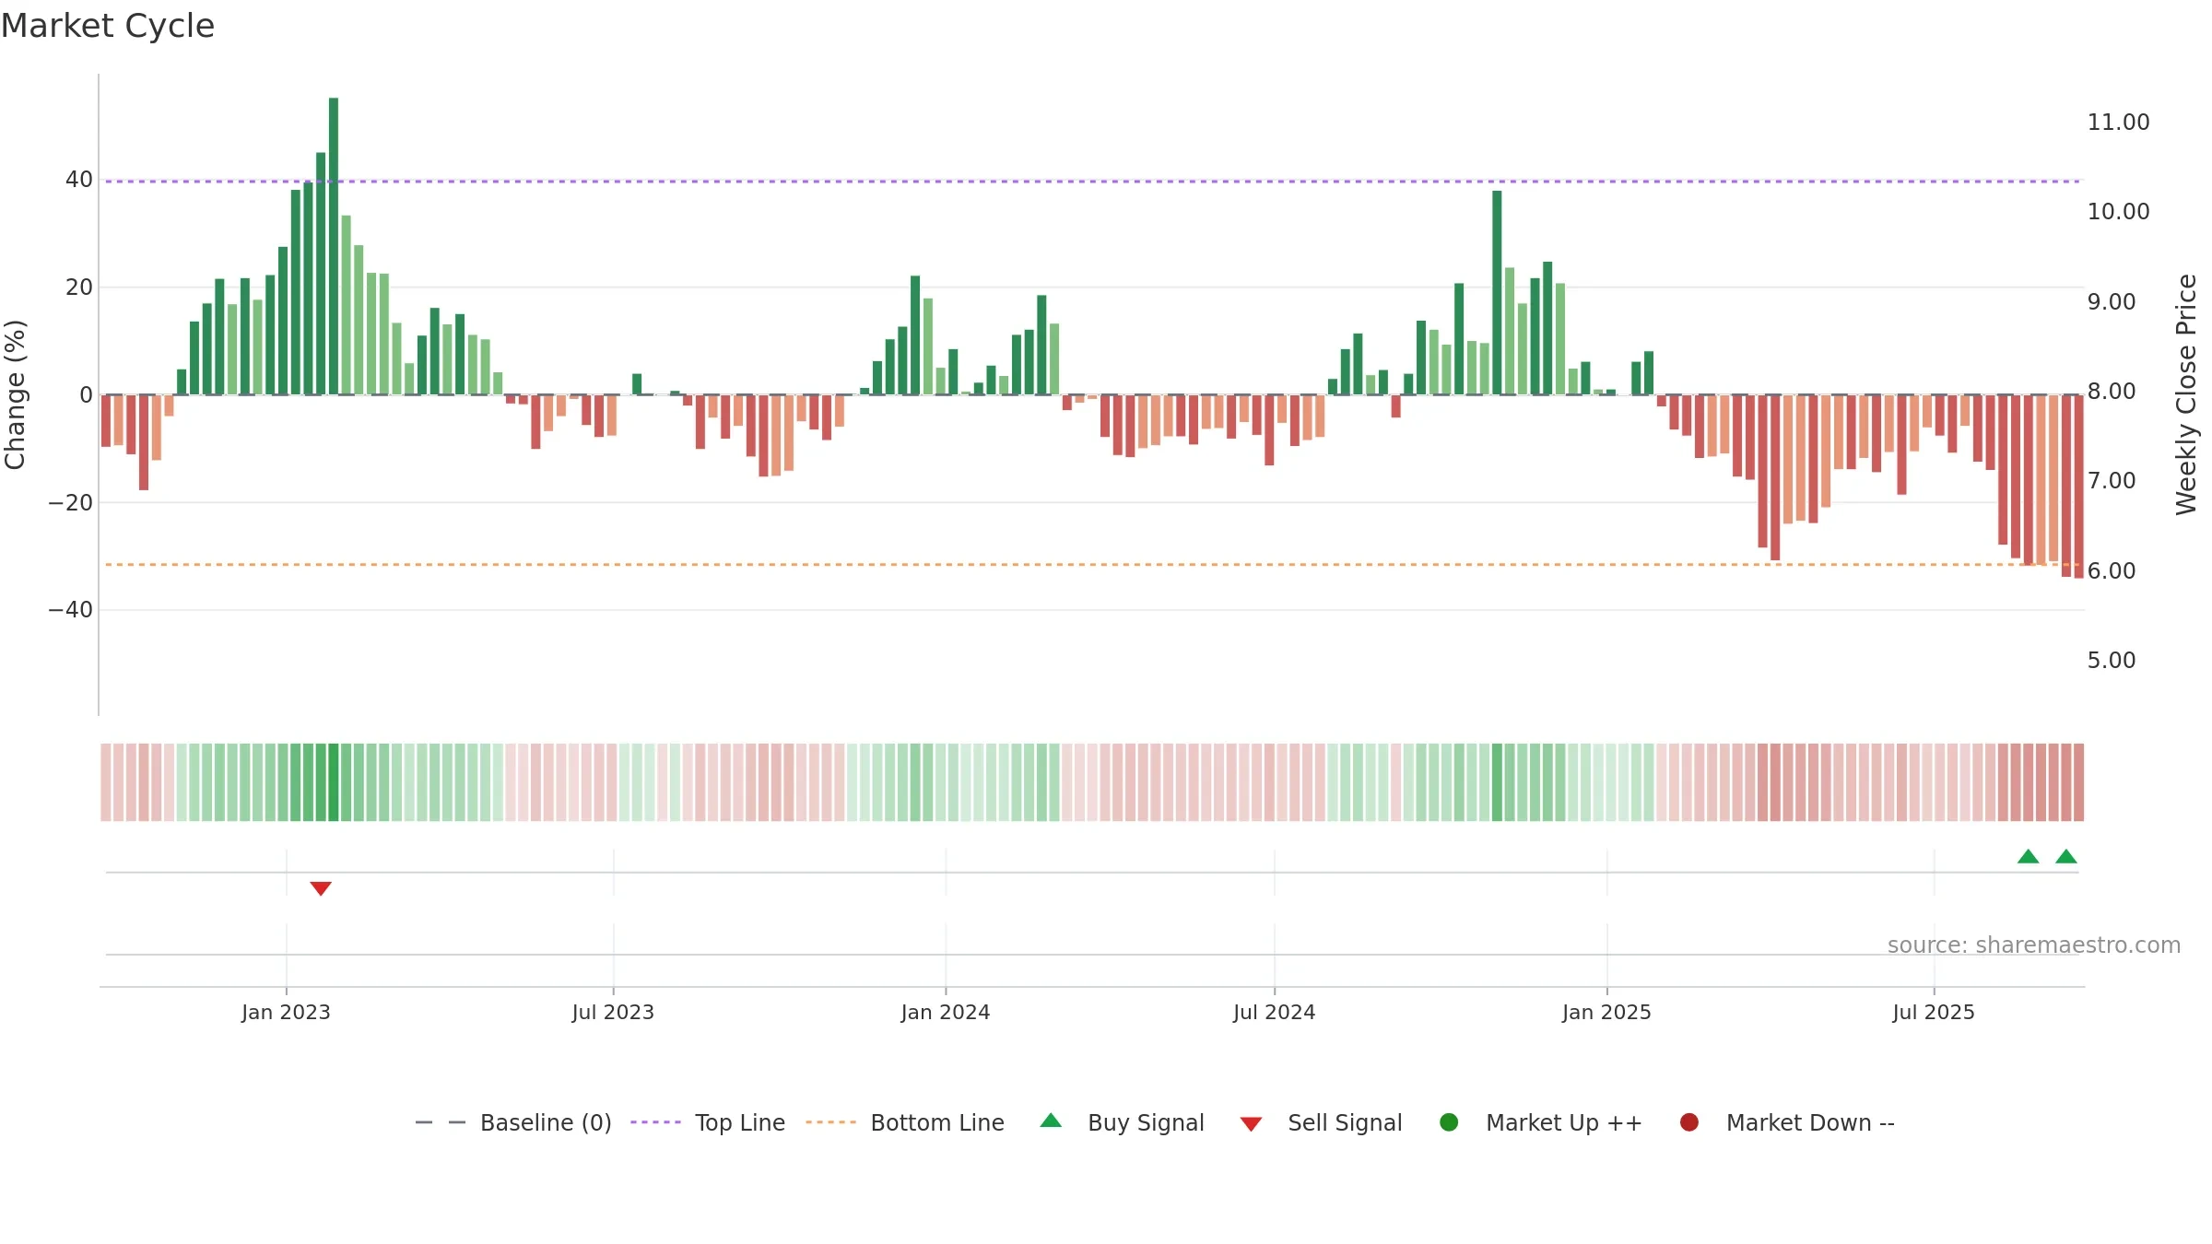Click the Jul 2024 x-axis label
The image size is (2212, 1244).
coord(1275,1012)
